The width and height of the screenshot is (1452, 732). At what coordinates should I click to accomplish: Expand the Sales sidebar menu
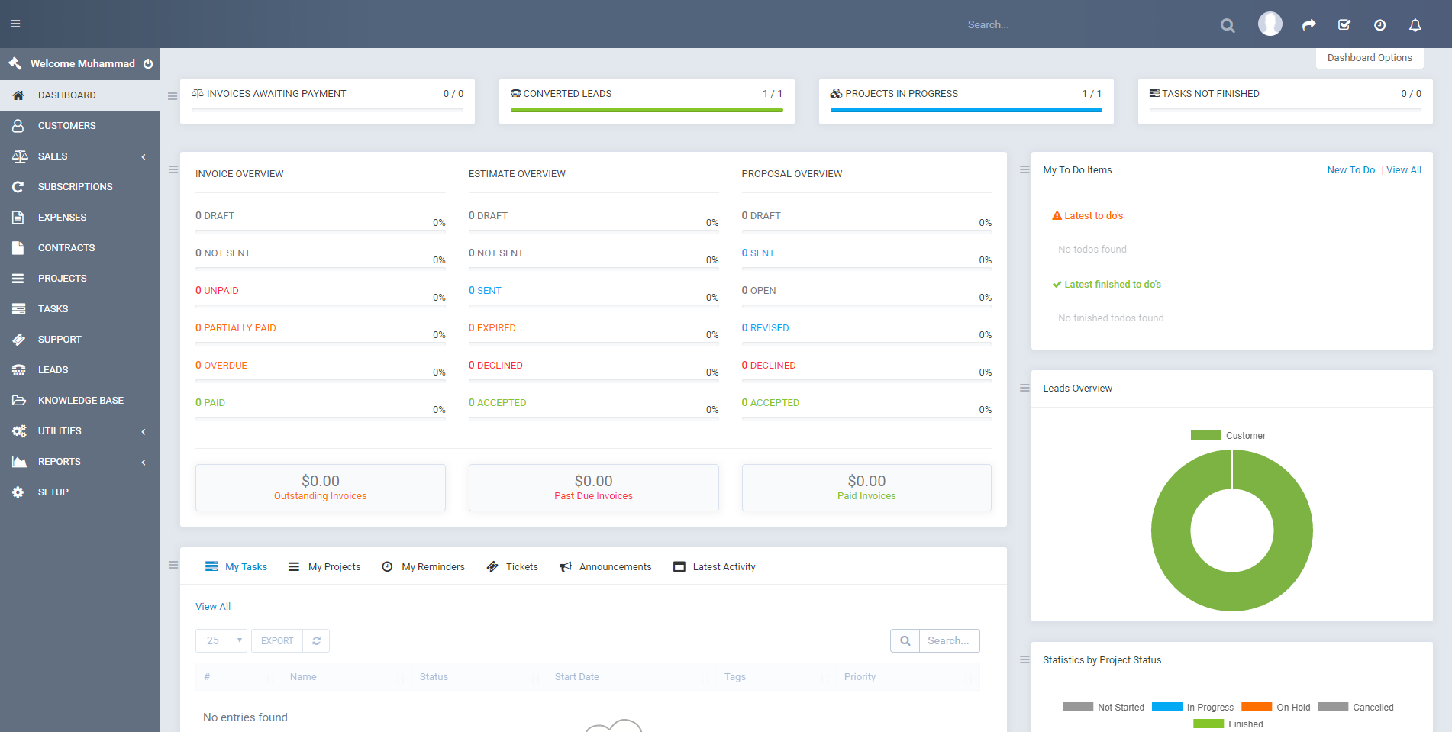click(80, 156)
